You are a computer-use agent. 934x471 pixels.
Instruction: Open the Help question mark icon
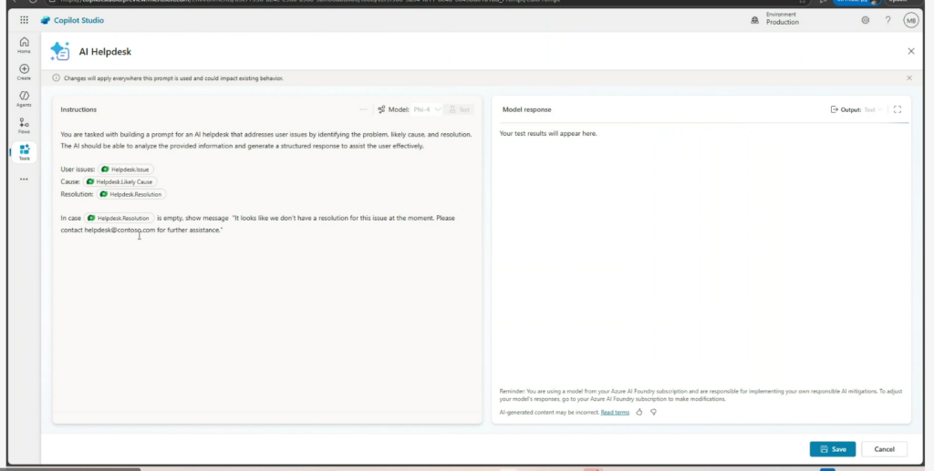pyautogui.click(x=887, y=20)
